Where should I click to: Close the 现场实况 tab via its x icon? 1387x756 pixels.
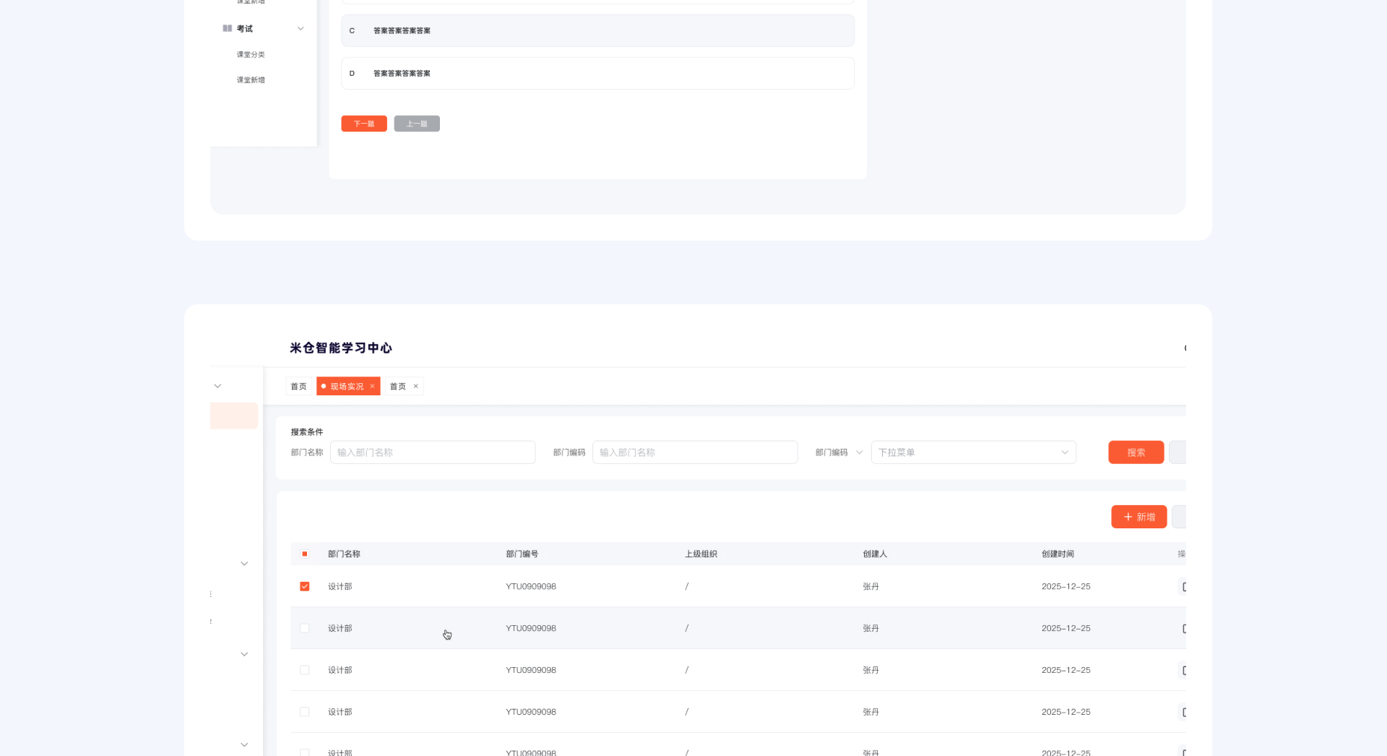(373, 386)
